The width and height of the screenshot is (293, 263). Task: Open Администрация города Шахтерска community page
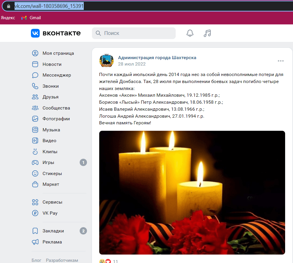pyautogui.click(x=157, y=58)
